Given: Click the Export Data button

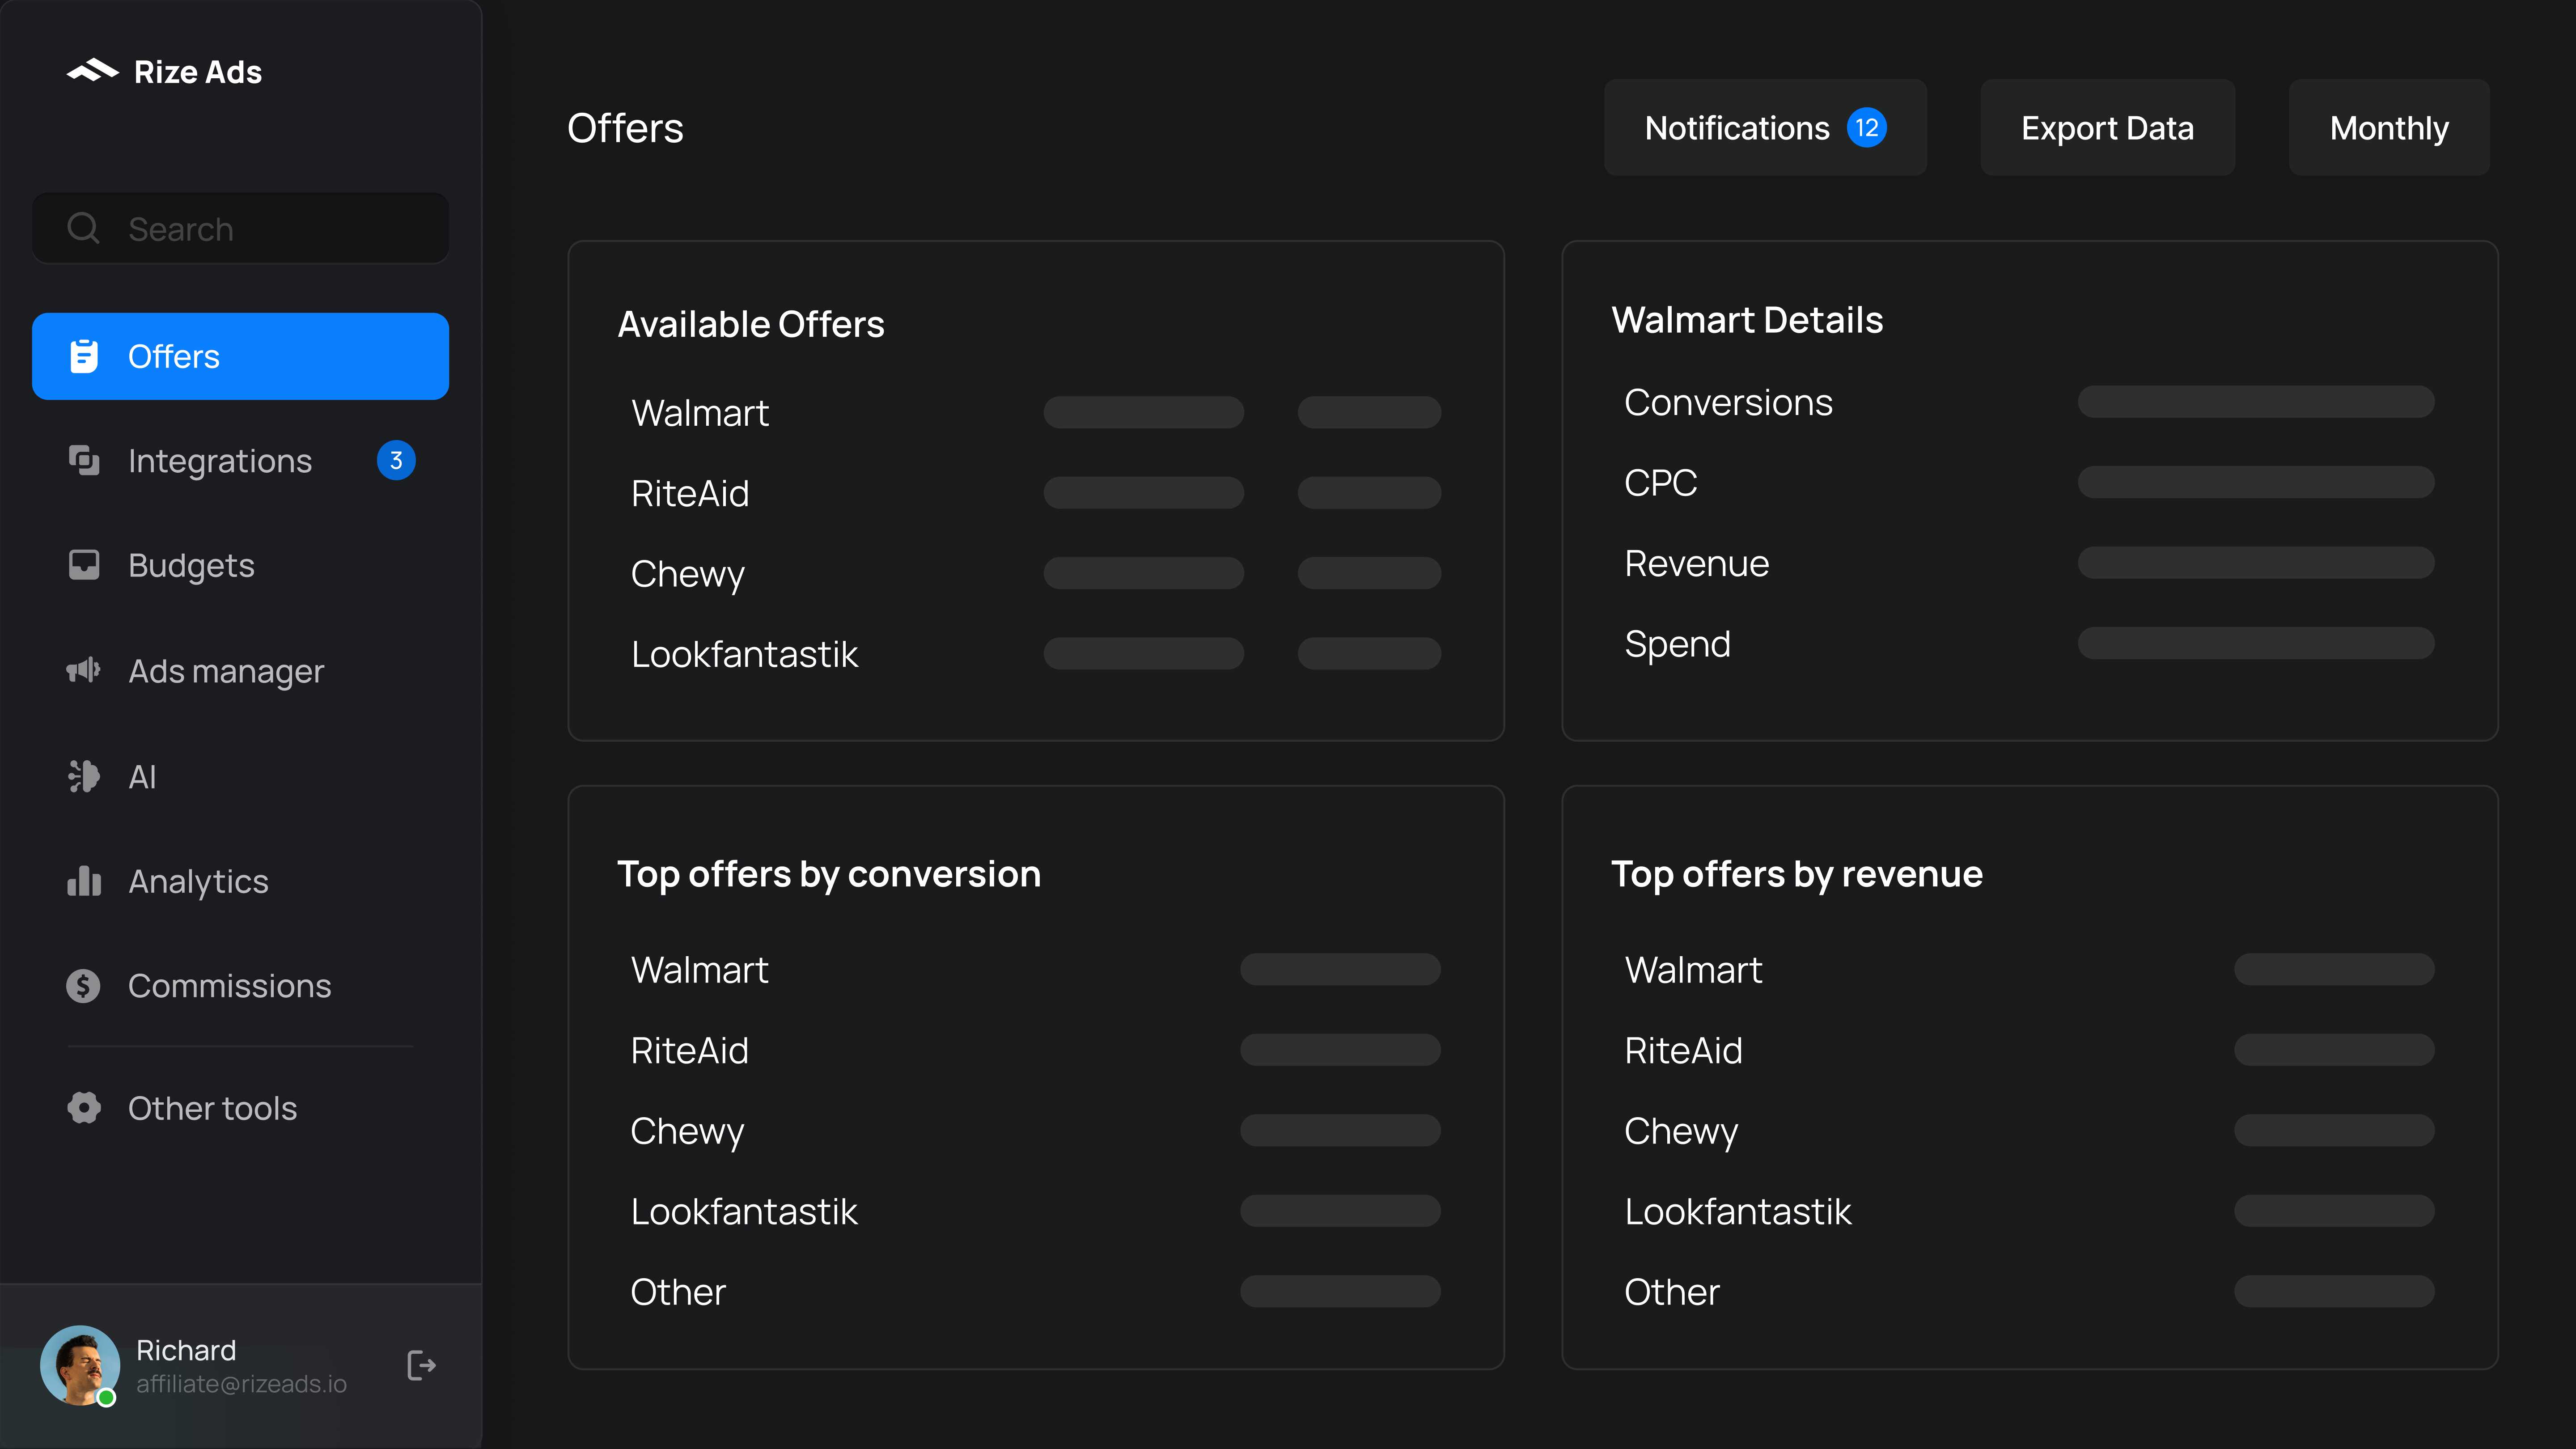Looking at the screenshot, I should (x=2107, y=128).
